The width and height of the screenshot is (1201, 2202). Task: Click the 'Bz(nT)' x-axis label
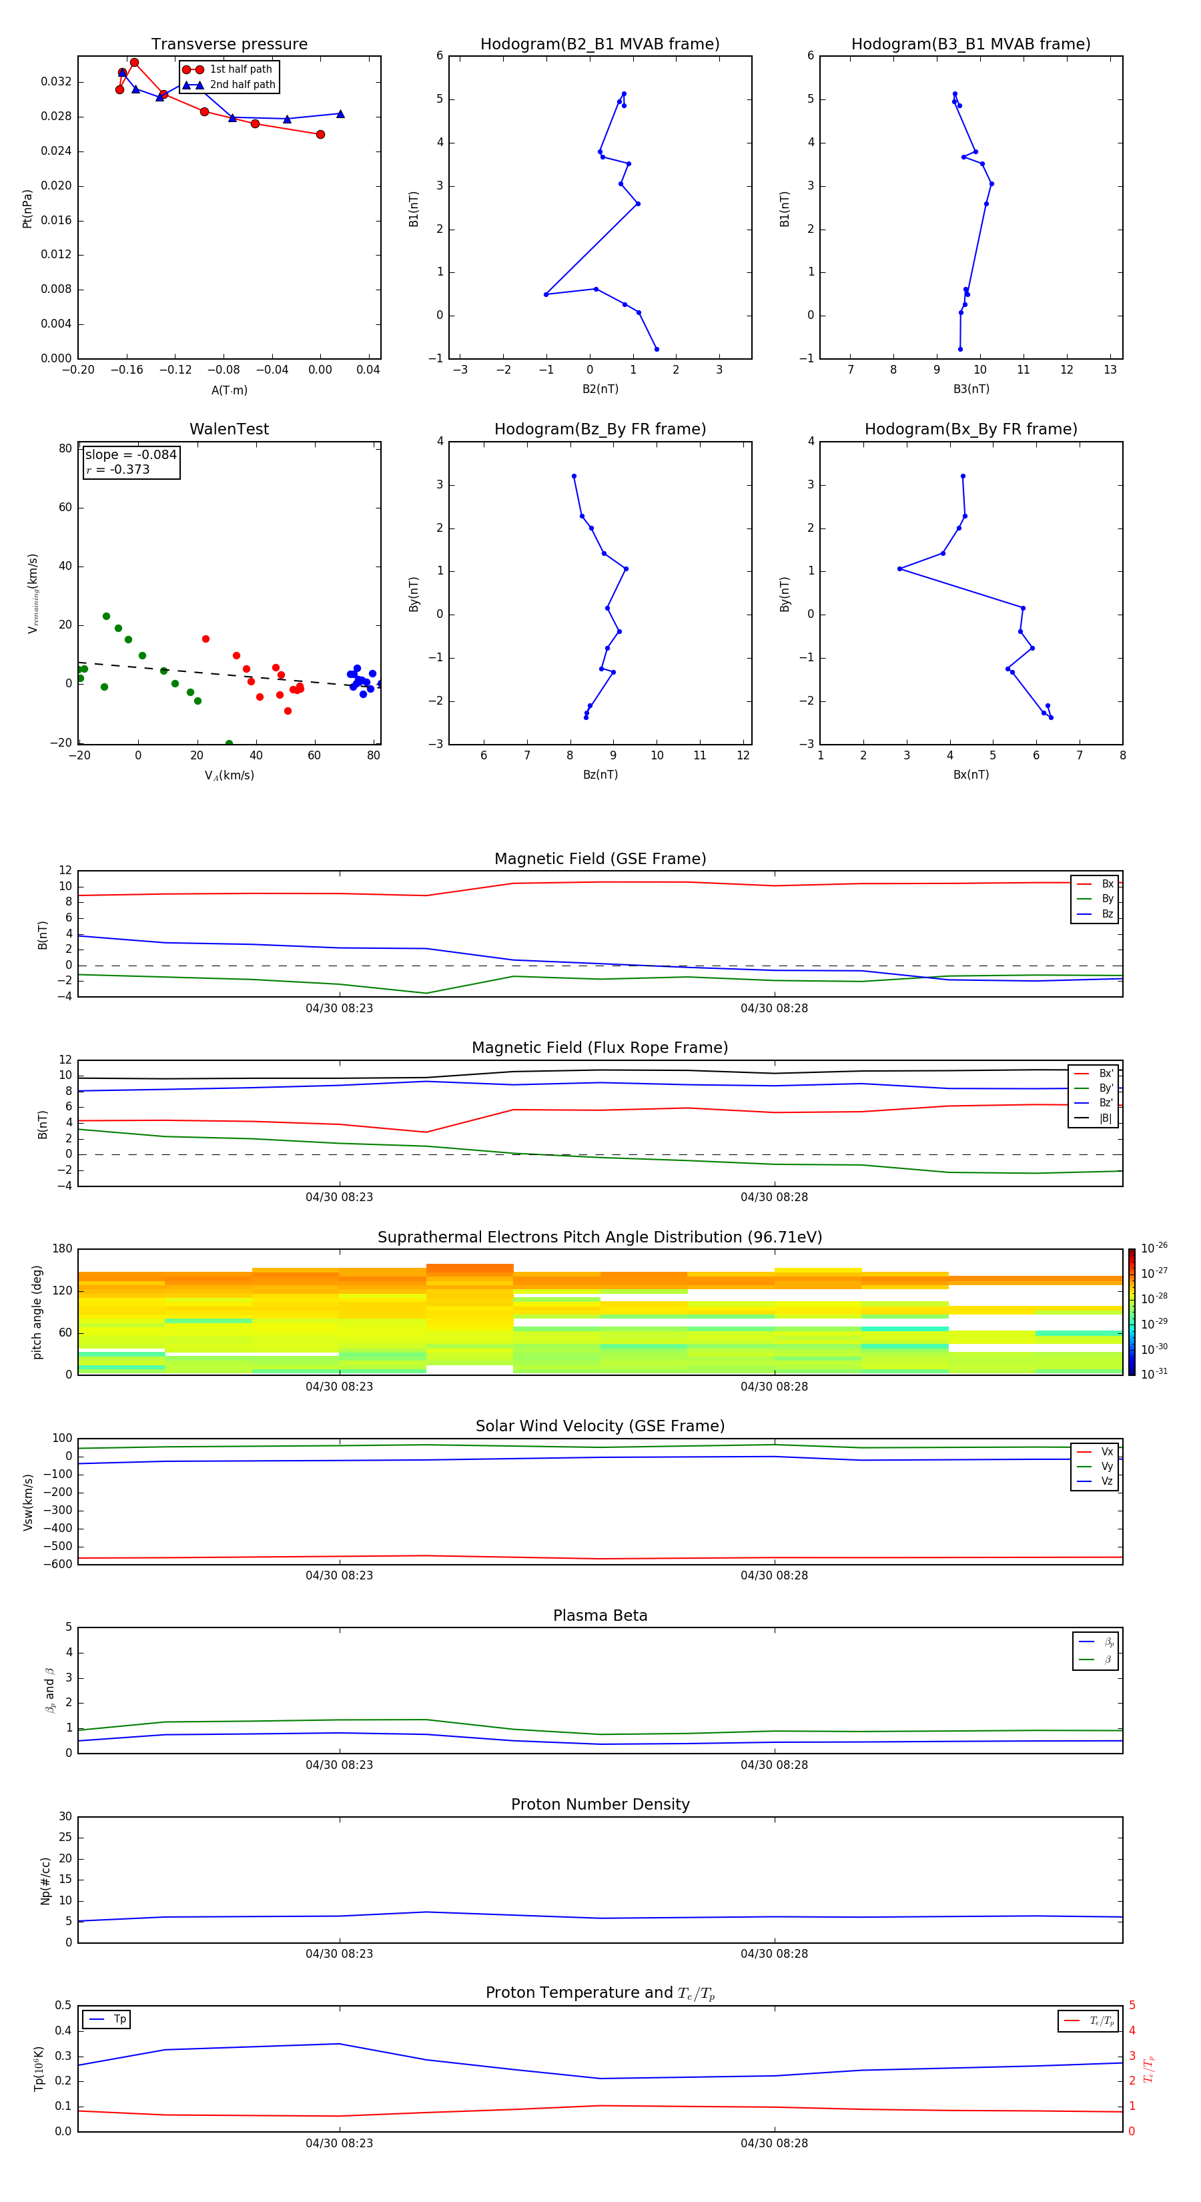coord(600,775)
